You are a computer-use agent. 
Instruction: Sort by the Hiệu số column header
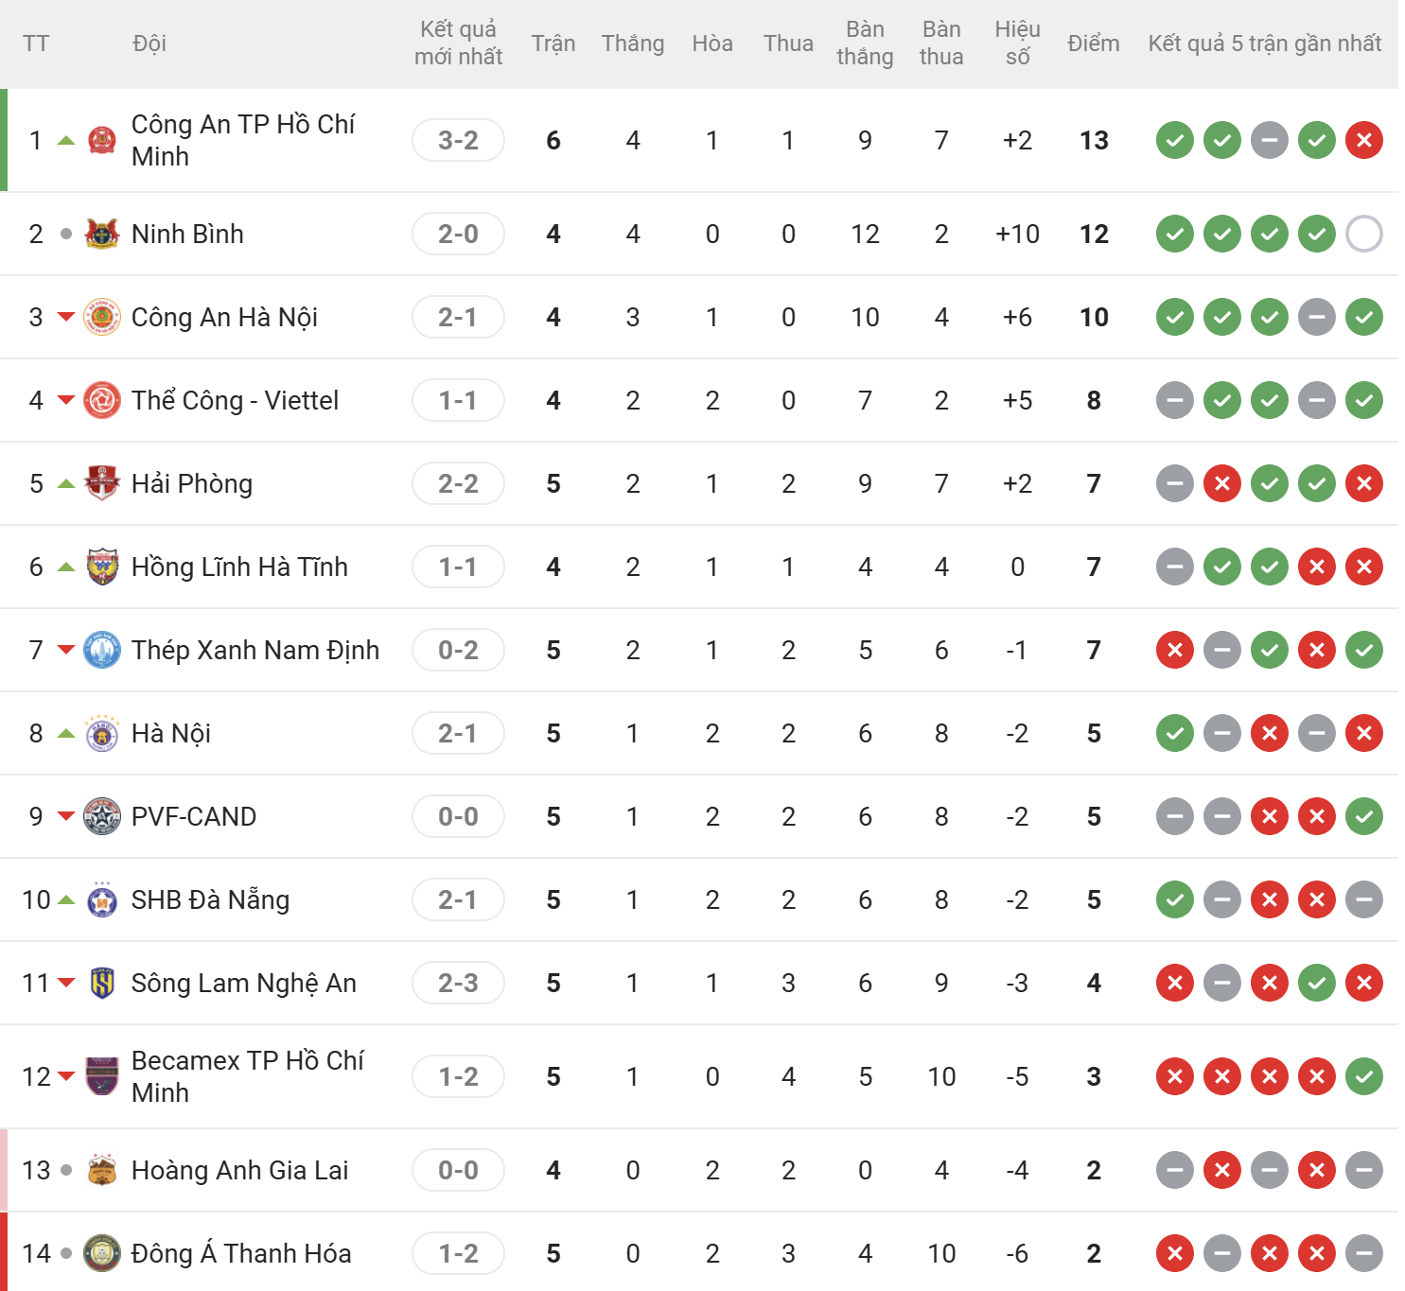[x=1017, y=44]
